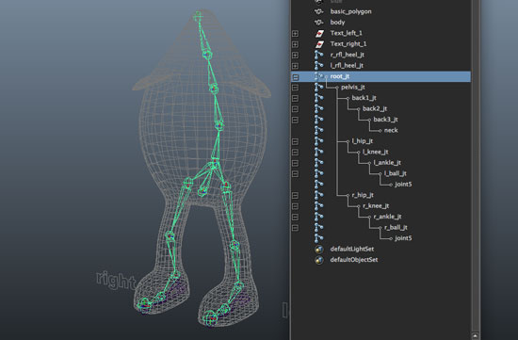Collapse the back3_jt branch
Image resolution: width=518 pixels, height=340 pixels.
click(295, 120)
